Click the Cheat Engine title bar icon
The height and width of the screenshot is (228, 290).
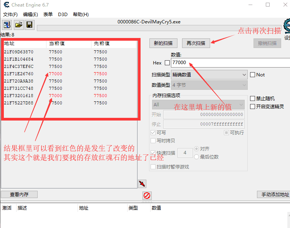(x=7, y=5)
